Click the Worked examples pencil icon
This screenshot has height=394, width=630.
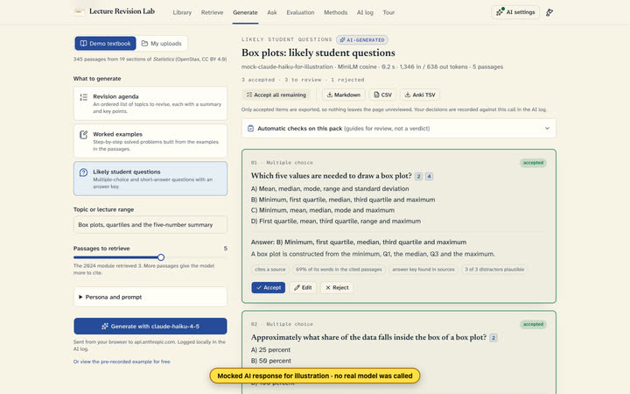click(84, 135)
